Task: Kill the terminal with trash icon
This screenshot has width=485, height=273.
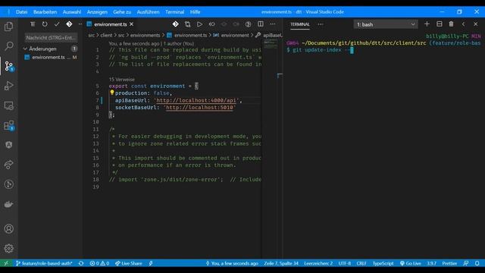Action: pos(452,24)
